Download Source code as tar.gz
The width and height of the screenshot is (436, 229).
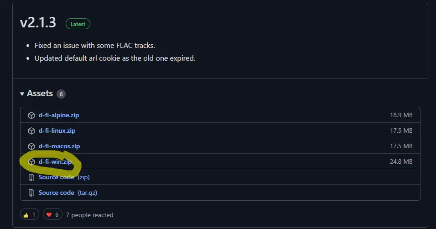(67, 193)
